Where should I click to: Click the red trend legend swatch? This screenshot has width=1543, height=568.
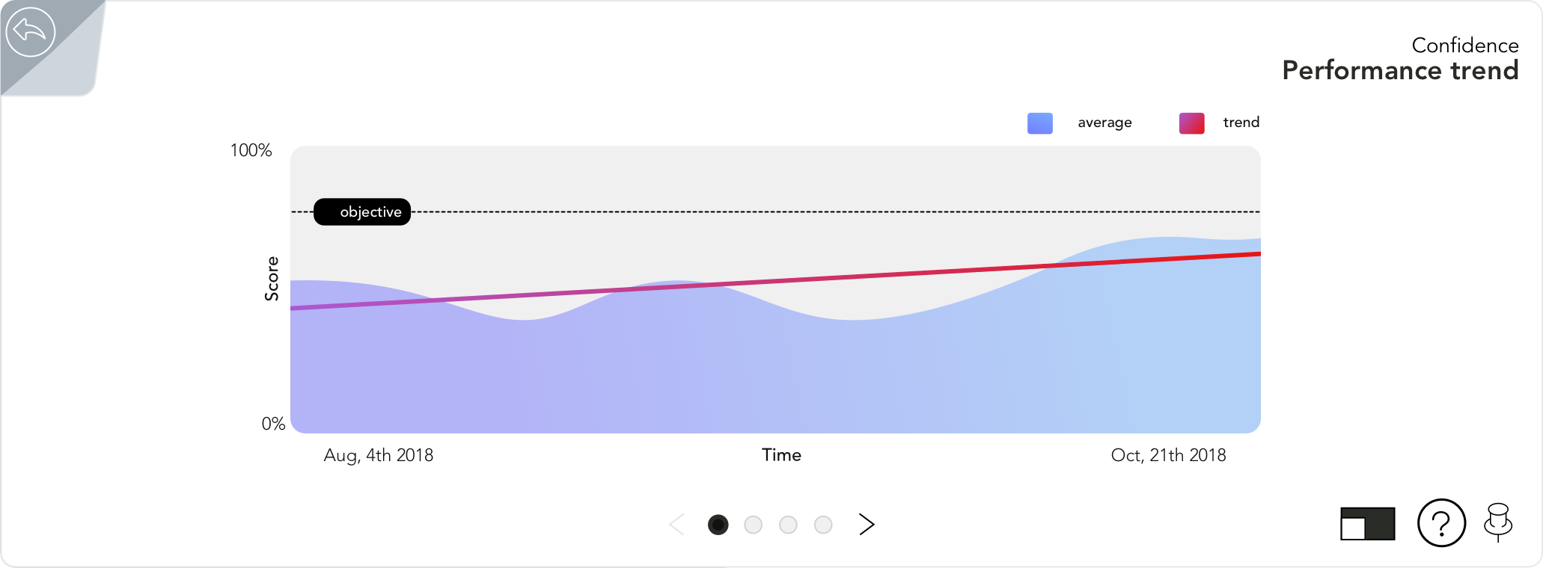tap(1192, 123)
